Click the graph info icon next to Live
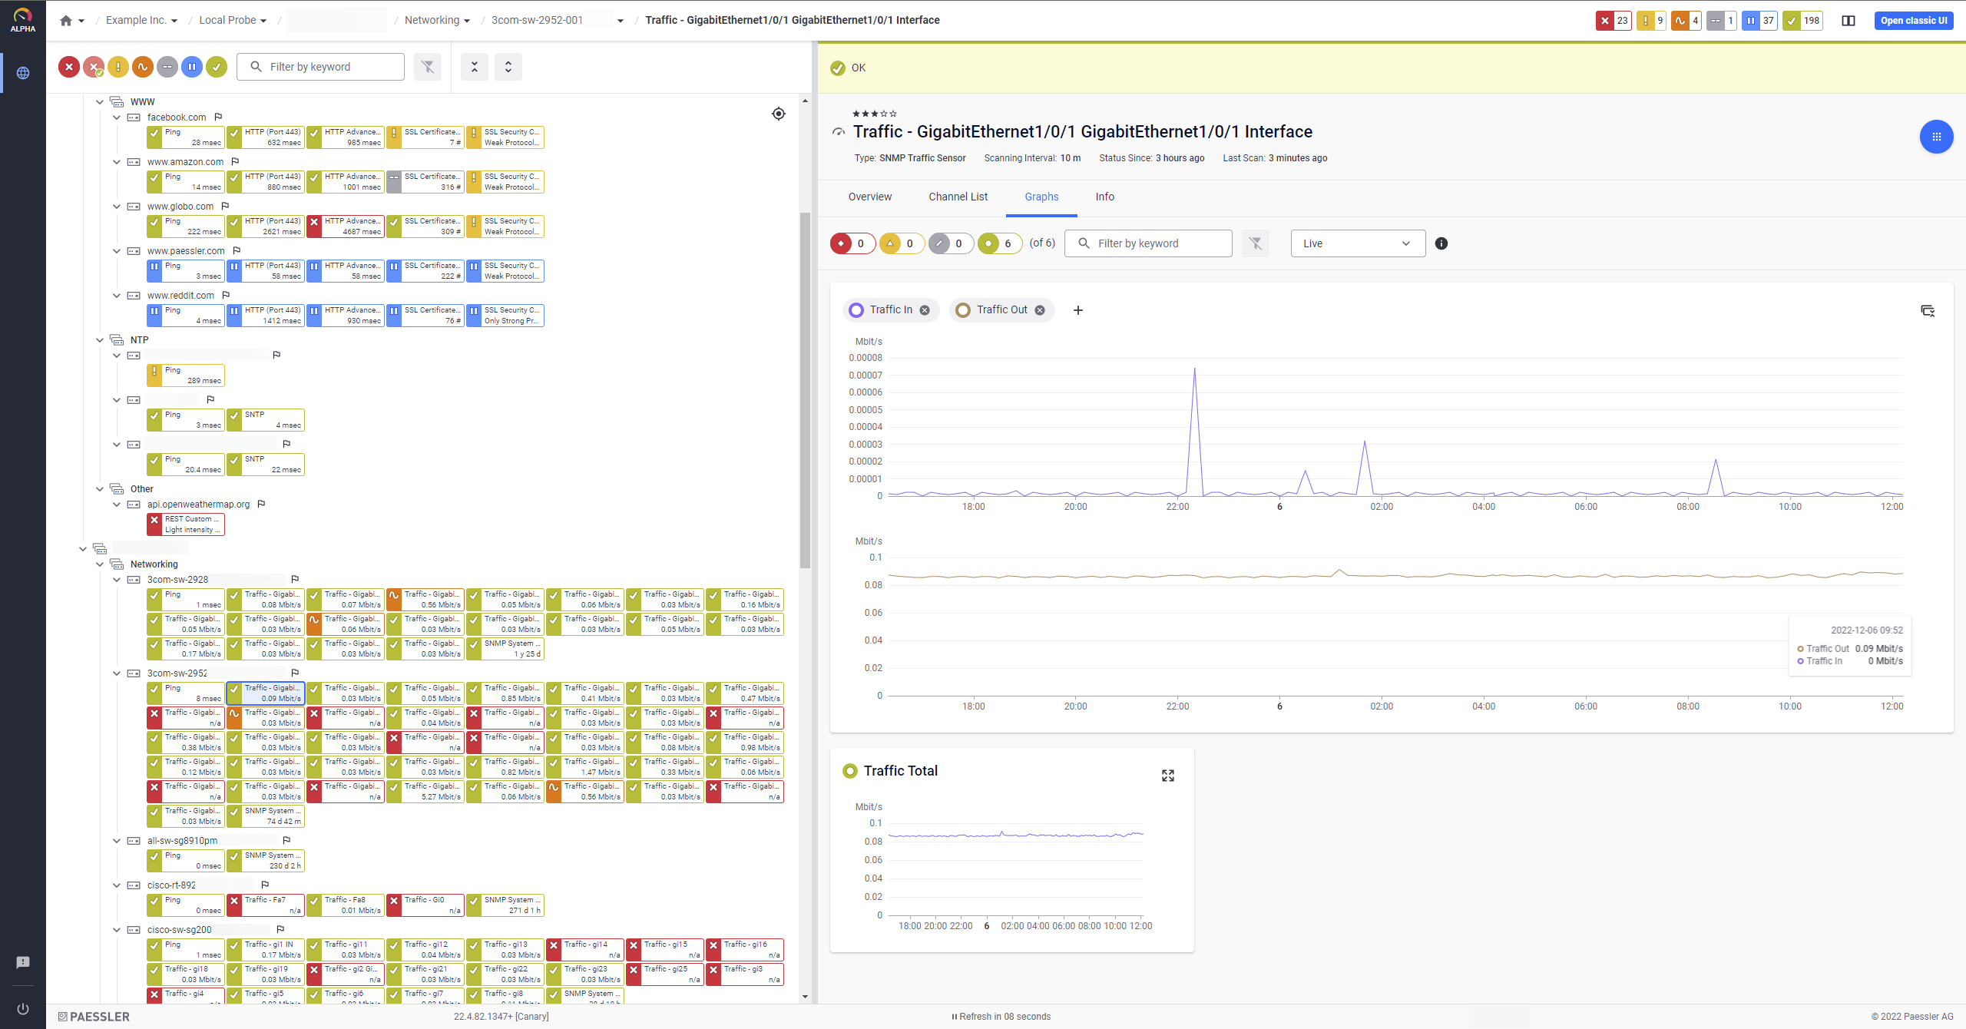Image resolution: width=1966 pixels, height=1029 pixels. 1441,243
